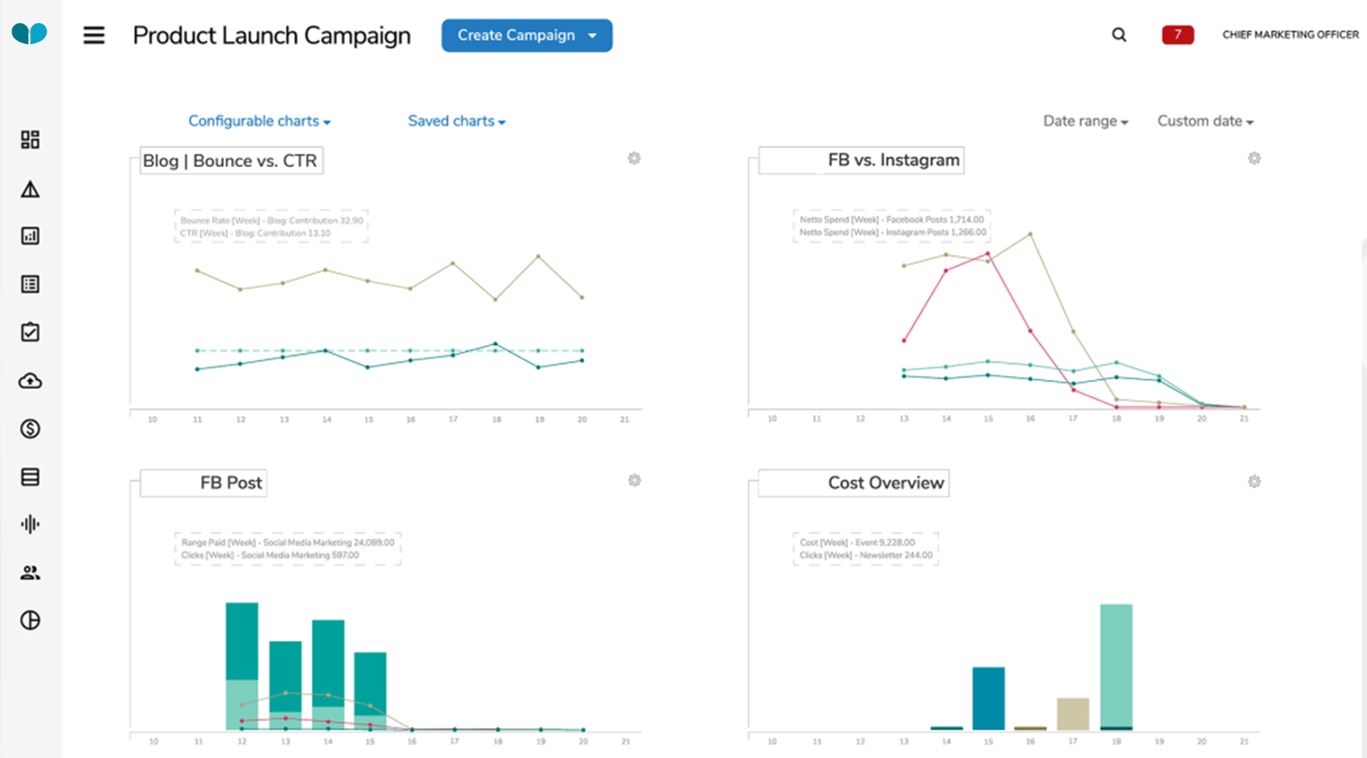The image size is (1367, 758).
Task: Open the Custom date dropdown
Action: [1205, 121]
